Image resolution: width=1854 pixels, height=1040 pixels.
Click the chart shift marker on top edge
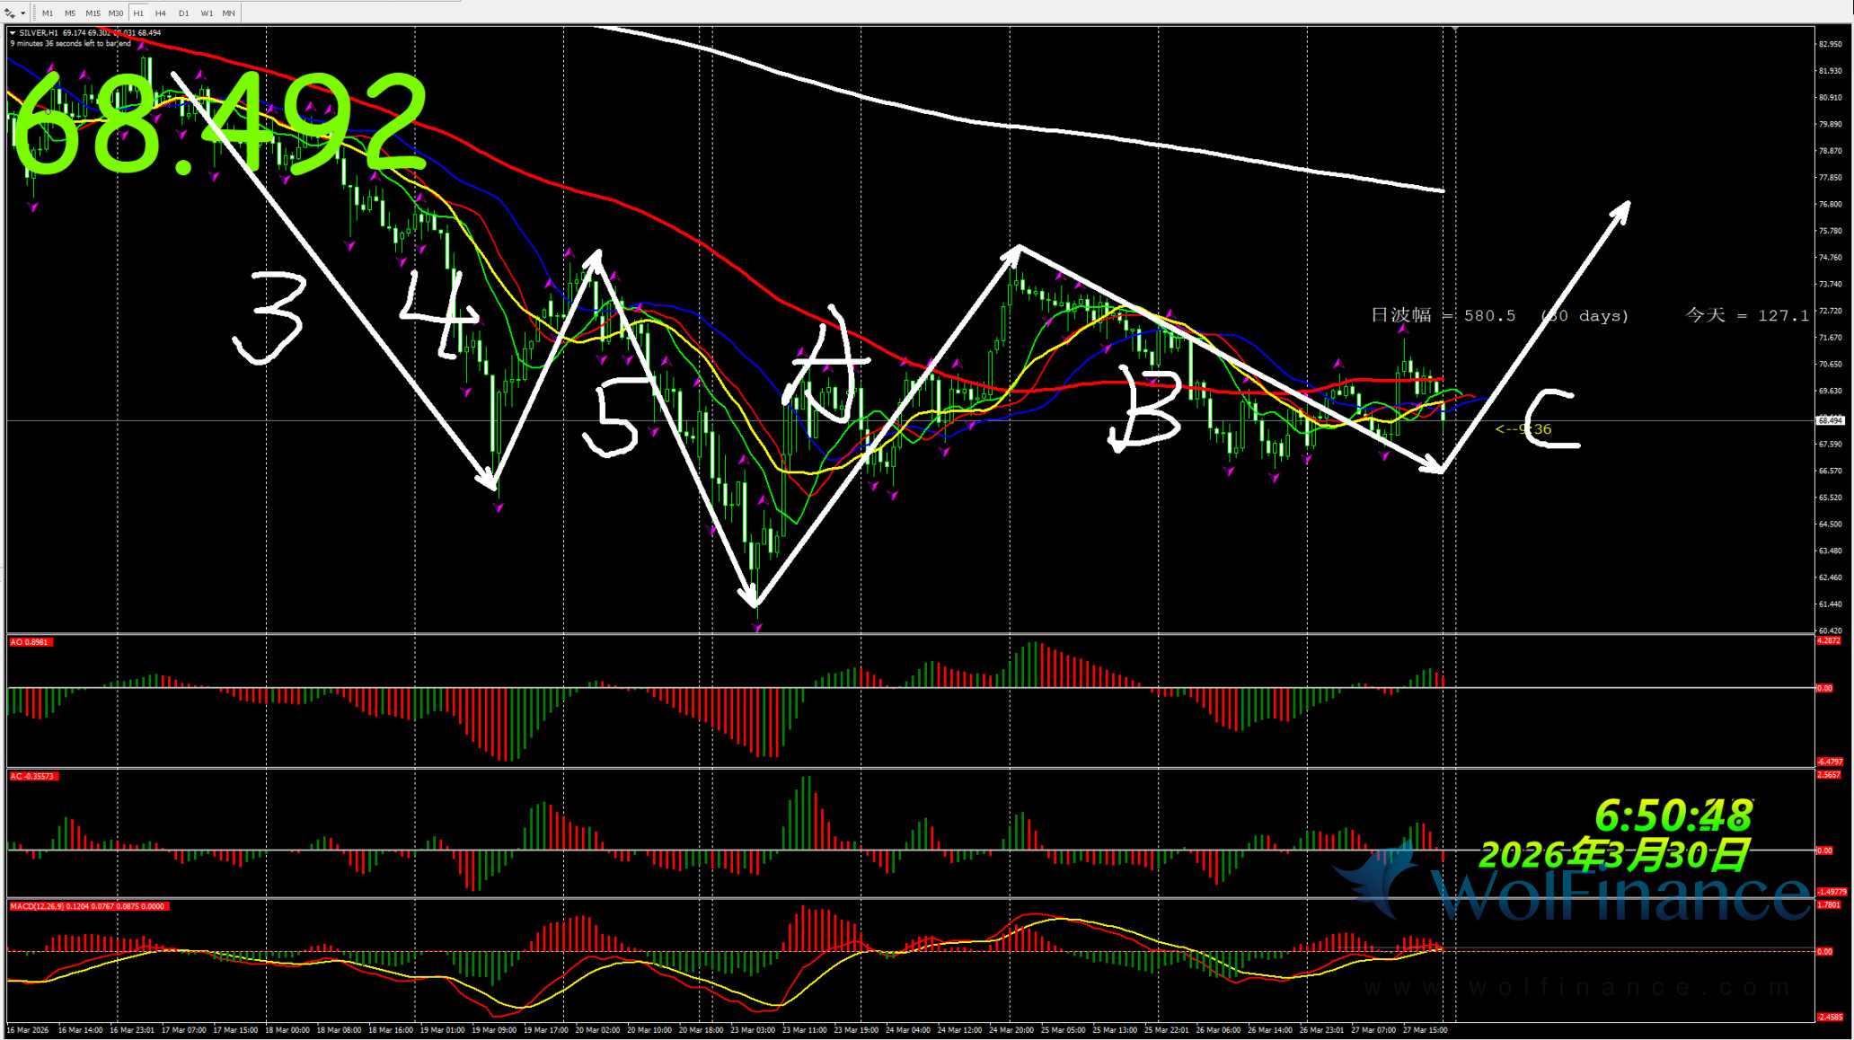pos(1454,30)
